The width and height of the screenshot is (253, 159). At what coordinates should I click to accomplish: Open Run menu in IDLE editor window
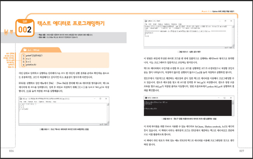click(x=36, y=101)
